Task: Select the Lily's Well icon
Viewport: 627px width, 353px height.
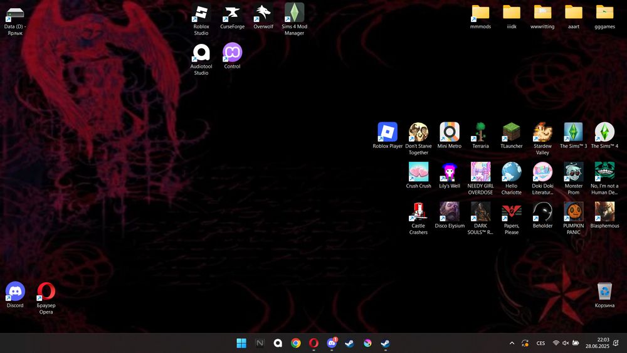Action: [x=450, y=176]
